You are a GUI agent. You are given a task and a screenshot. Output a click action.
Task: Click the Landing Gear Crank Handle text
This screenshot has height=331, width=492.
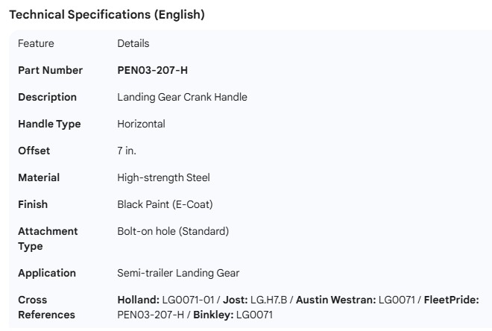182,97
